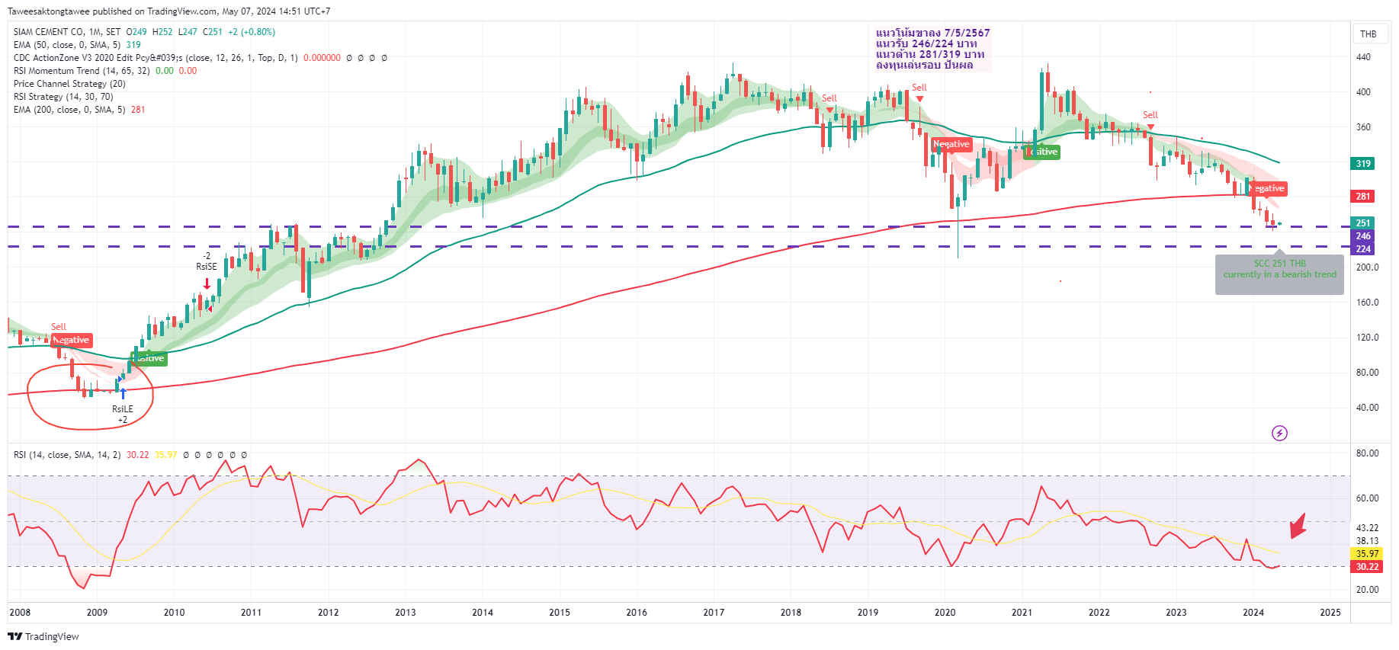Select the Price Channel Strategy (20) legend

[69, 84]
